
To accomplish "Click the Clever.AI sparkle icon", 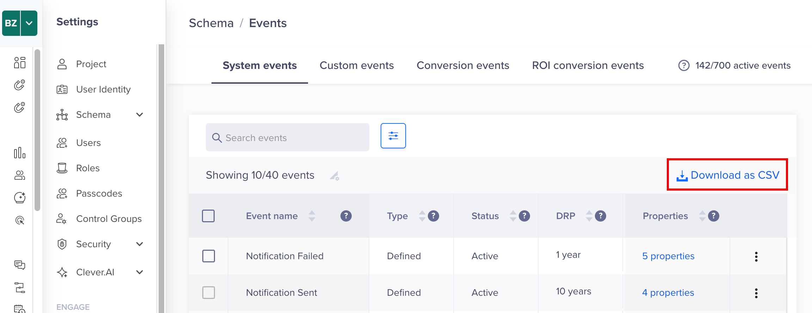I will point(62,272).
